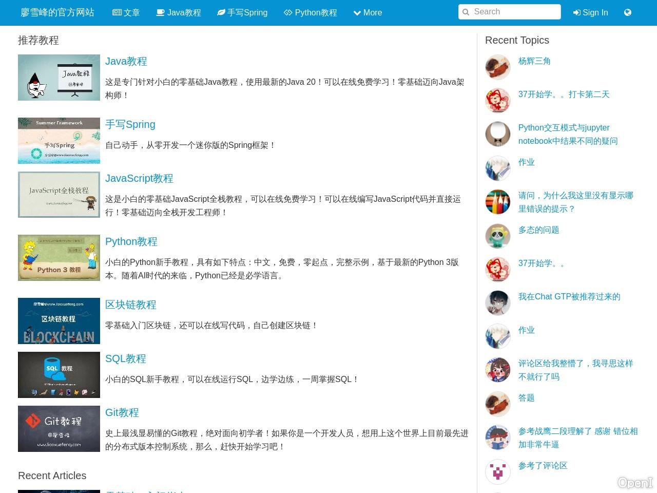The height and width of the screenshot is (493, 657).
Task: Click avatar beside 杨辉三角 topic
Action: tap(497, 67)
